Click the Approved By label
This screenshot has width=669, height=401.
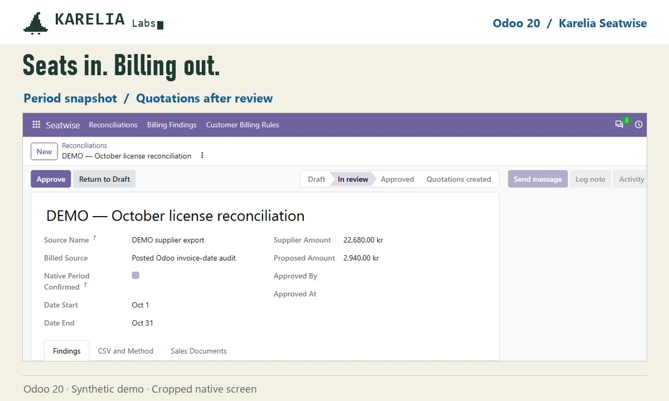(x=295, y=276)
